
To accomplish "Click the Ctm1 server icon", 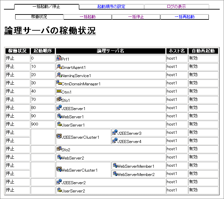I will (59, 91).
